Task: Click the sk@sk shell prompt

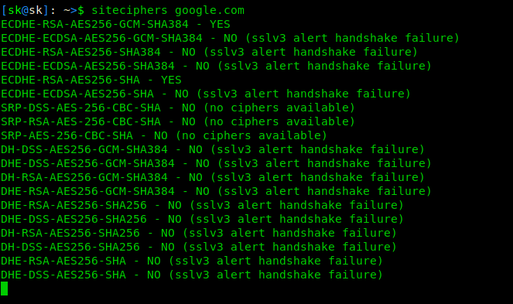Action: point(26,11)
